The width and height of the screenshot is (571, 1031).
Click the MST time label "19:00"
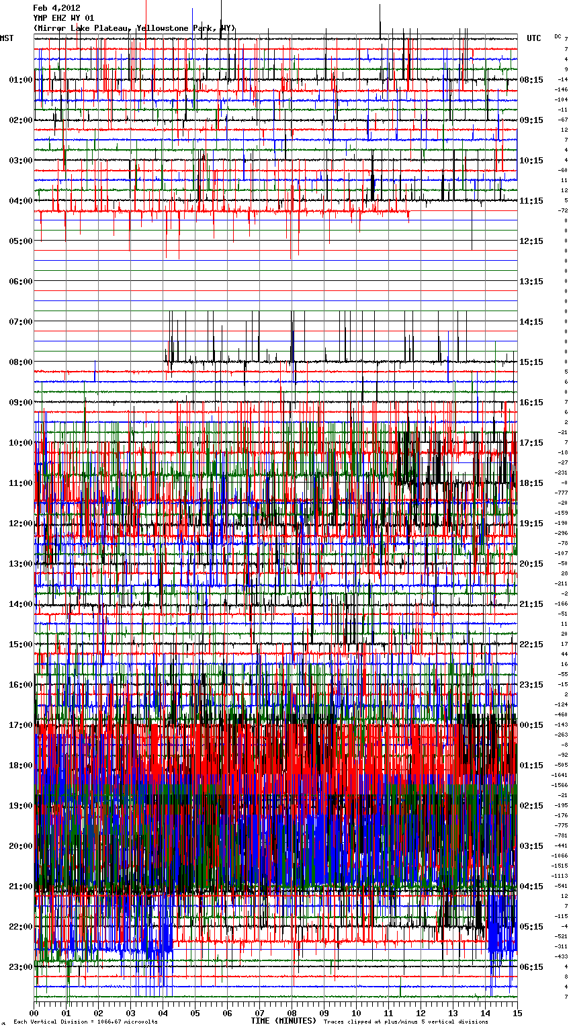point(21,806)
